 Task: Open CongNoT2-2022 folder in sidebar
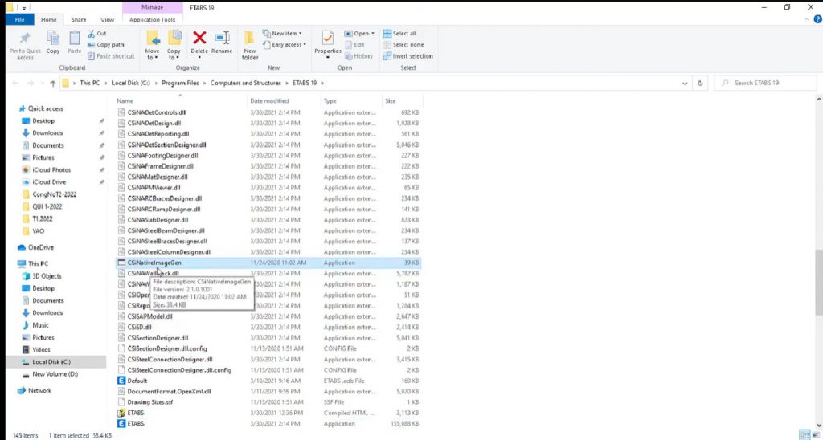[54, 194]
